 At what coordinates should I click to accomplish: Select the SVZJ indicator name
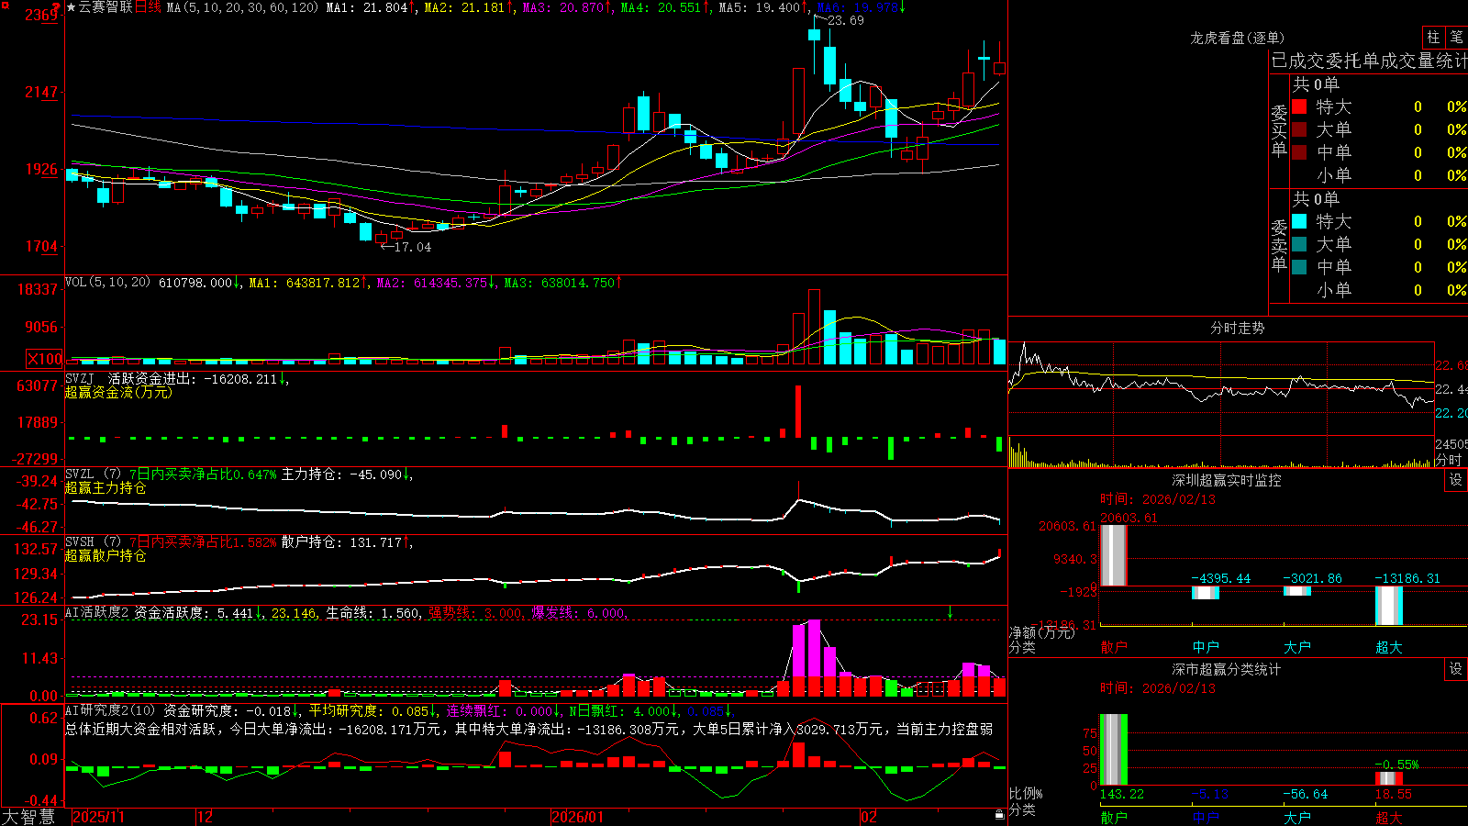80,379
